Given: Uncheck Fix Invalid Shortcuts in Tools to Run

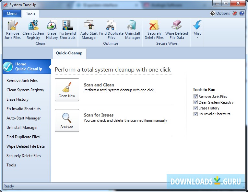Looking at the screenshot, I should (195, 114).
